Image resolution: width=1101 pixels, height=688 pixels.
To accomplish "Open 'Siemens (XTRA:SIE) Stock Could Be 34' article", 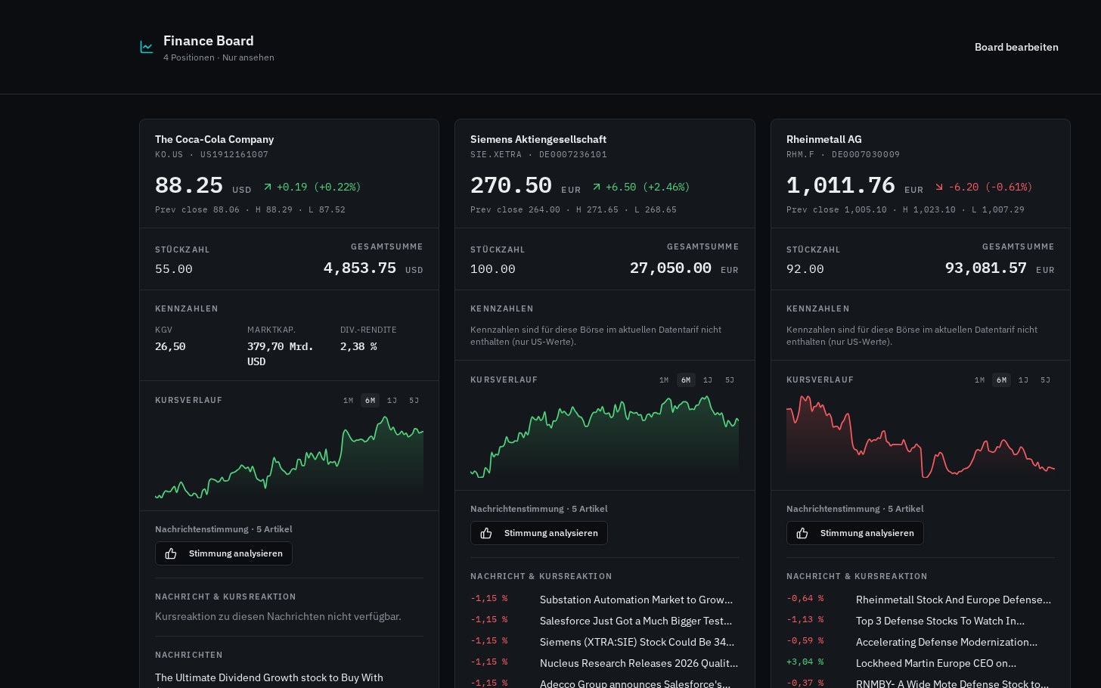I will click(x=637, y=642).
